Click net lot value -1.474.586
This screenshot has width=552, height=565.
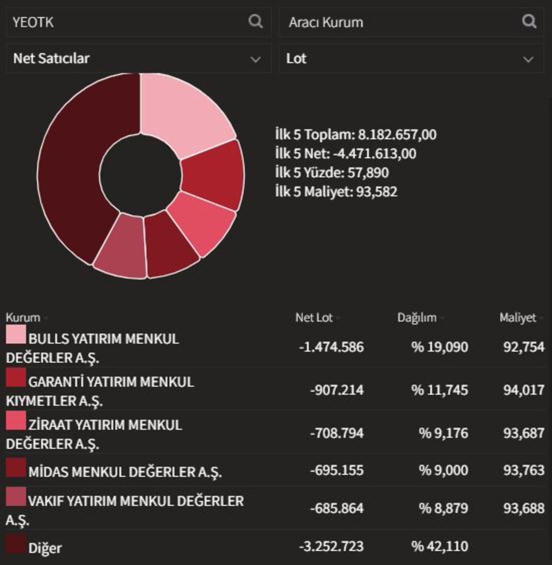click(x=331, y=347)
